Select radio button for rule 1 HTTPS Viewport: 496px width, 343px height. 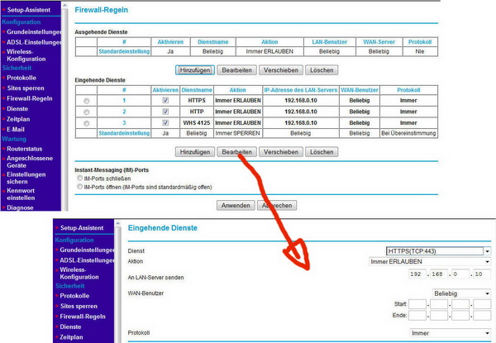(x=87, y=100)
